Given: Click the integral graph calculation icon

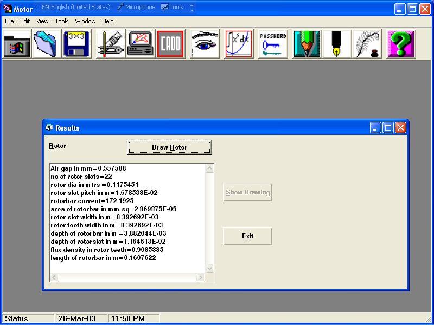Looking at the screenshot, I should 239,44.
